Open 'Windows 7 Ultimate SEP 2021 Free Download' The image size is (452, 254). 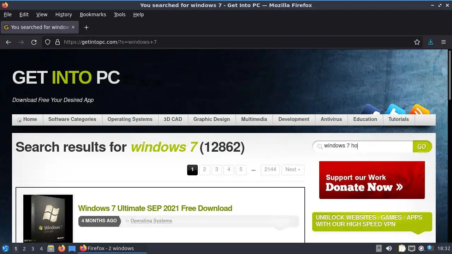(155, 208)
